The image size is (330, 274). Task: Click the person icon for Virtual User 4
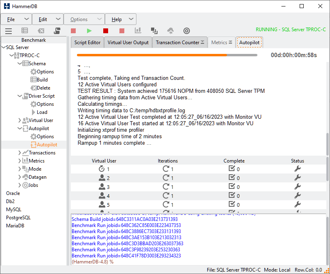click(102, 195)
